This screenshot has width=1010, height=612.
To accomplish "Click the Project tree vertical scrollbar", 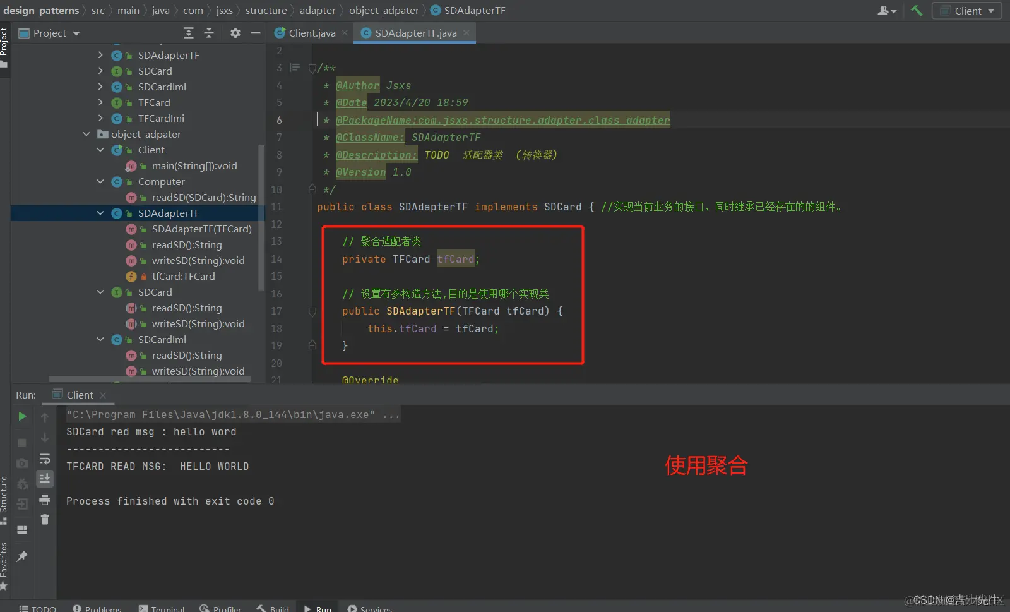I will 261,218.
